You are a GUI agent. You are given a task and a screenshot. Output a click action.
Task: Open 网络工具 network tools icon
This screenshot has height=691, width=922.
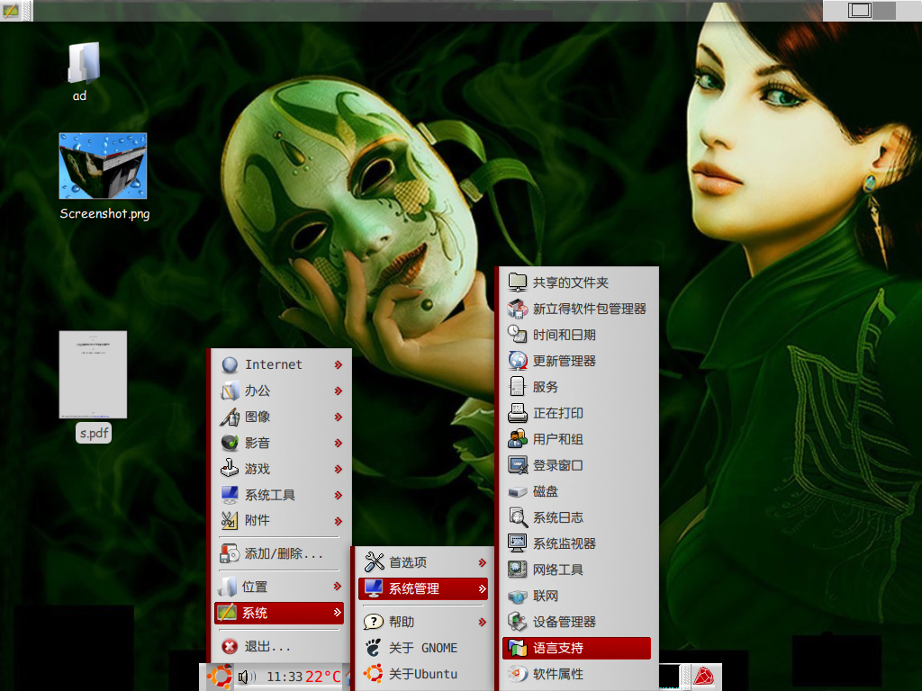(x=518, y=570)
